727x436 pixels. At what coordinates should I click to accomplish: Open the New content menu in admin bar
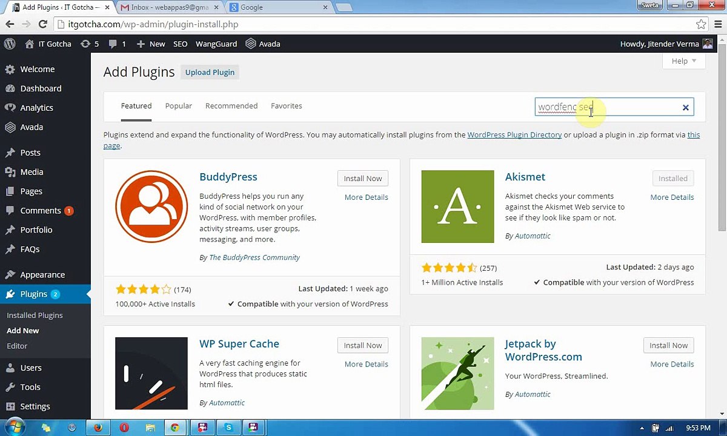click(x=151, y=44)
